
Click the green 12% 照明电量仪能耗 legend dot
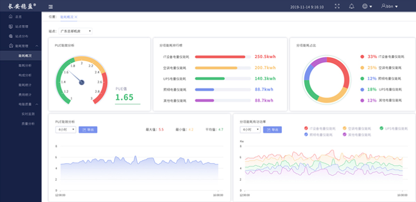[362, 78]
